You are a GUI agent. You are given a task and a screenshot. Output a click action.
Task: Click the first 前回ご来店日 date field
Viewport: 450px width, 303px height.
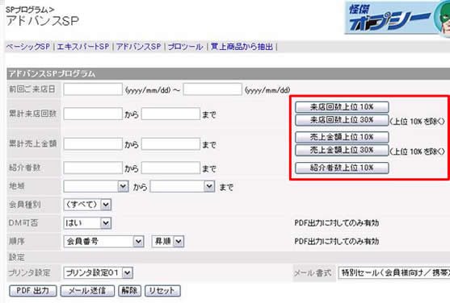(93, 89)
